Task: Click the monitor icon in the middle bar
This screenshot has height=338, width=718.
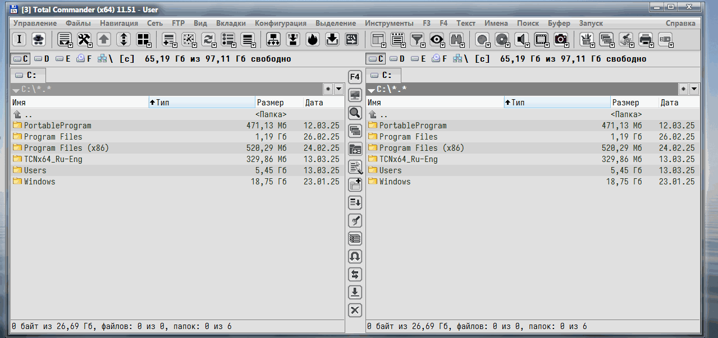Action: pyautogui.click(x=355, y=95)
